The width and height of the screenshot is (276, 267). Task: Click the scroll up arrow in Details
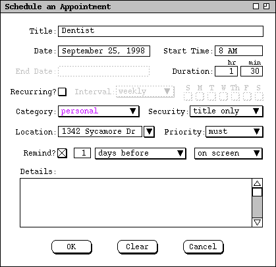[x=257, y=183]
